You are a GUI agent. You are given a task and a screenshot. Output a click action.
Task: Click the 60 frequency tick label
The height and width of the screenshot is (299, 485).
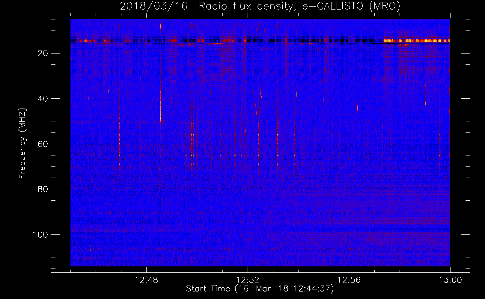click(43, 144)
